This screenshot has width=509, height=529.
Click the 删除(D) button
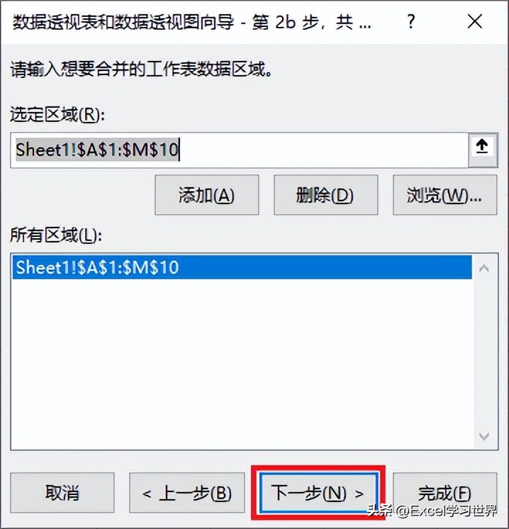tap(325, 195)
